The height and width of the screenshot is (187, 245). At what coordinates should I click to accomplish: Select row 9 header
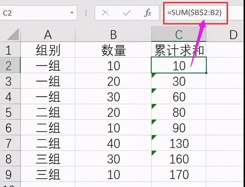(x=10, y=174)
